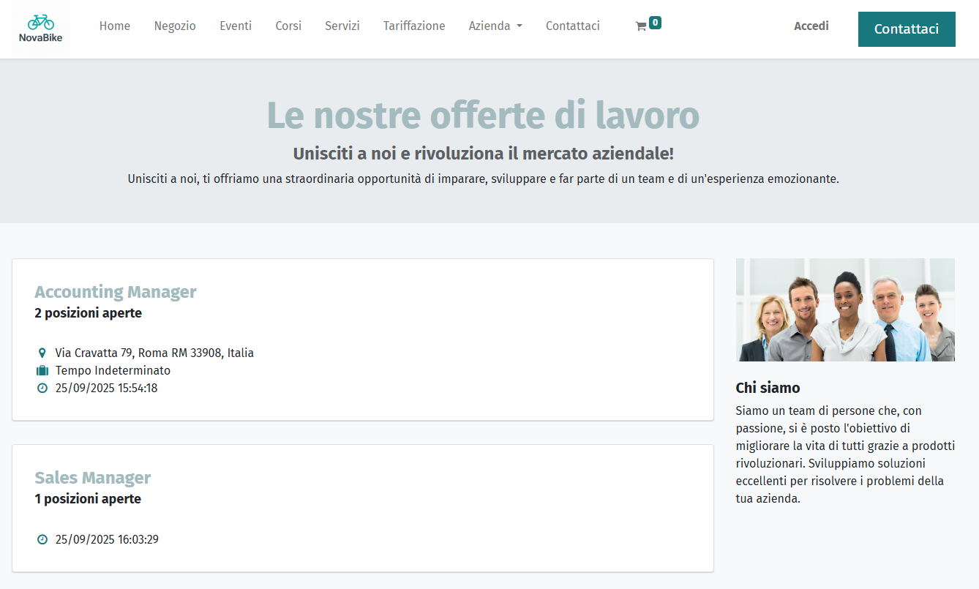Screen dimensions: 979x589
Task: Click the Contattaci navbar link
Action: [572, 26]
